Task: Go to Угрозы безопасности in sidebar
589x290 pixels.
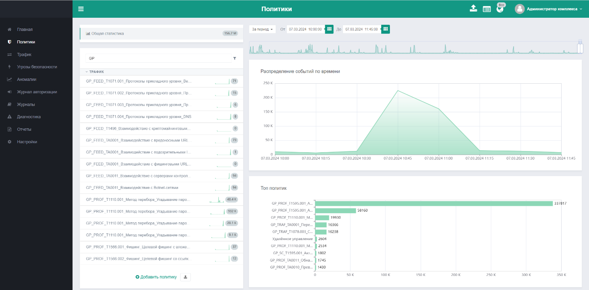Action: (37, 67)
